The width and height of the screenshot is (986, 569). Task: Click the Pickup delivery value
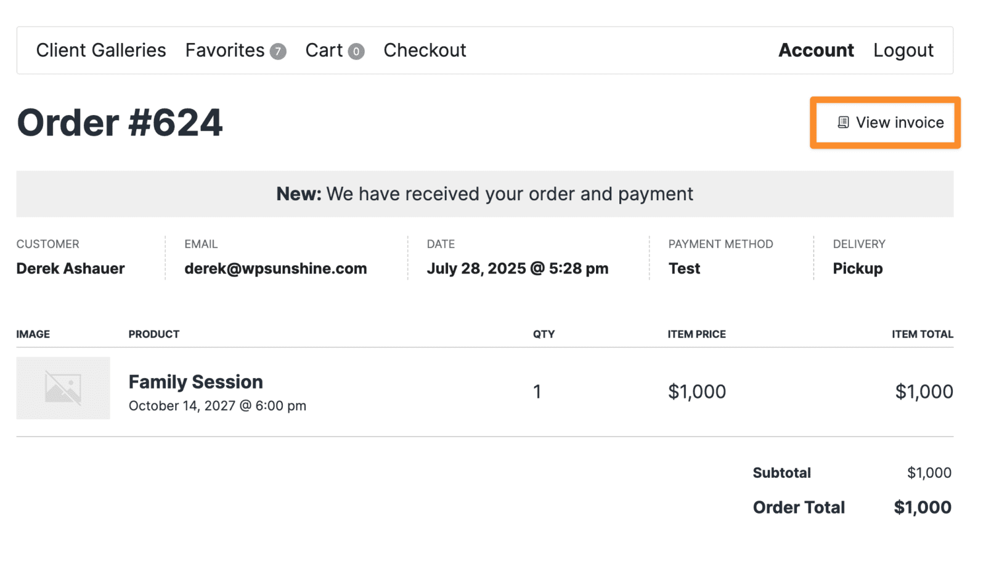click(x=858, y=268)
